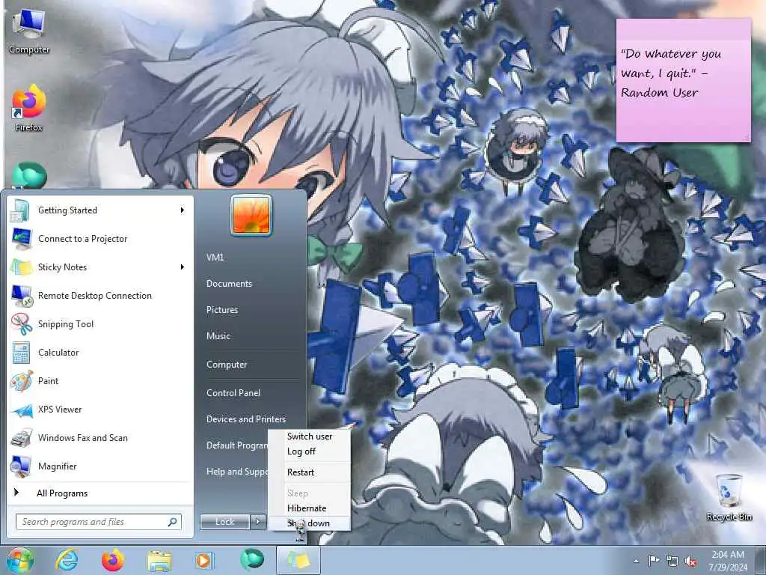Click the XPS Viewer icon

point(21,410)
